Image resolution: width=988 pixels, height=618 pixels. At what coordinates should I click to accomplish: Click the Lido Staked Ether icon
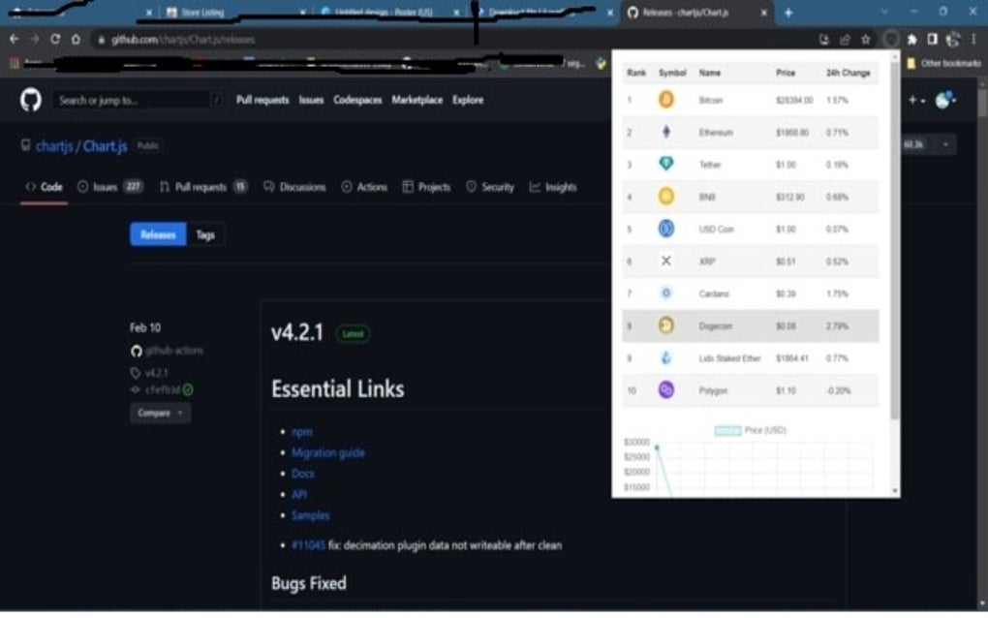pyautogui.click(x=666, y=357)
